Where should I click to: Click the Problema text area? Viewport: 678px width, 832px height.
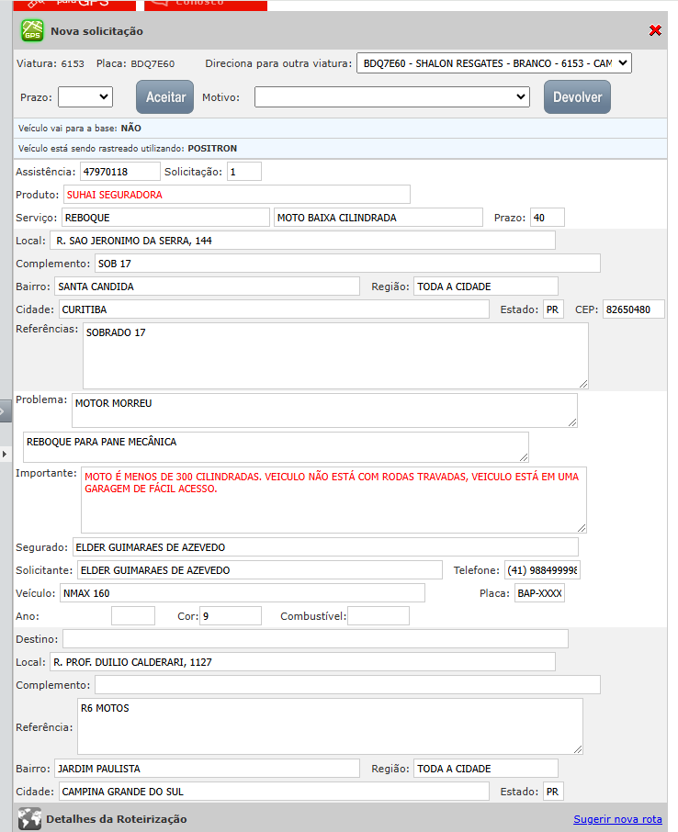[324, 410]
